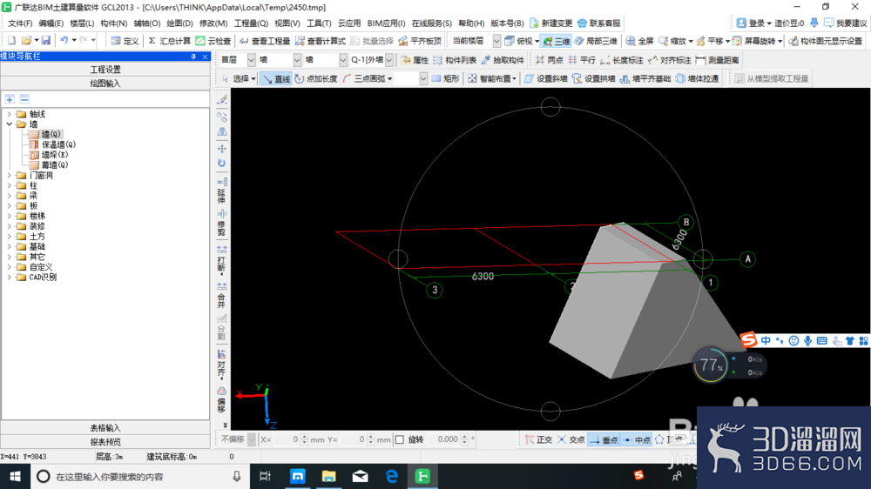Expand the 门窗洞 tree node
871x489 pixels.
coord(9,175)
